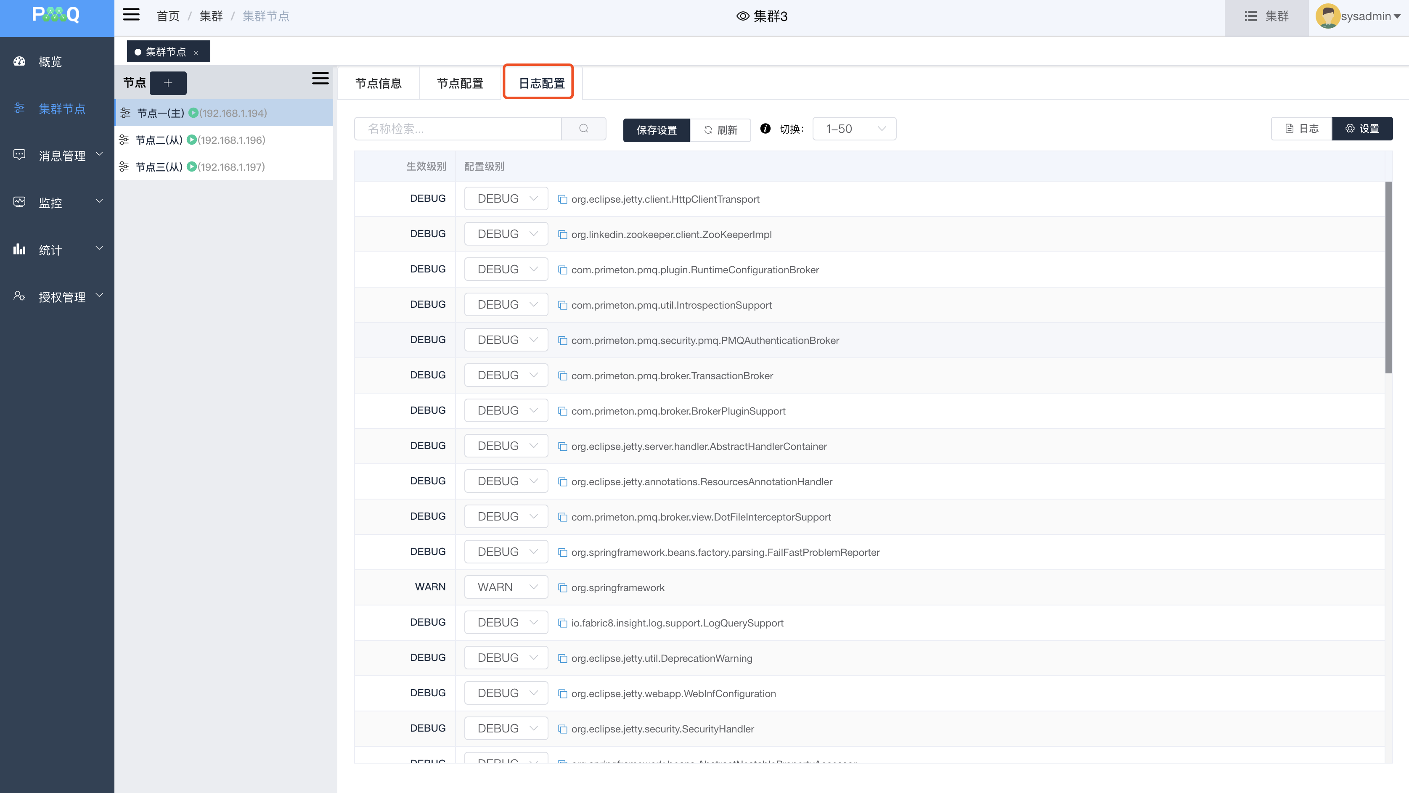This screenshot has width=1409, height=793.
Task: Click the info icon beside 切换
Action: click(765, 129)
